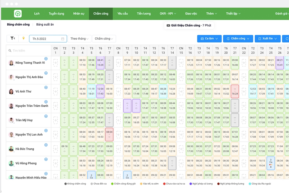Open Vũ Anh Thư's red 16:24 cell

[x=235, y=91]
